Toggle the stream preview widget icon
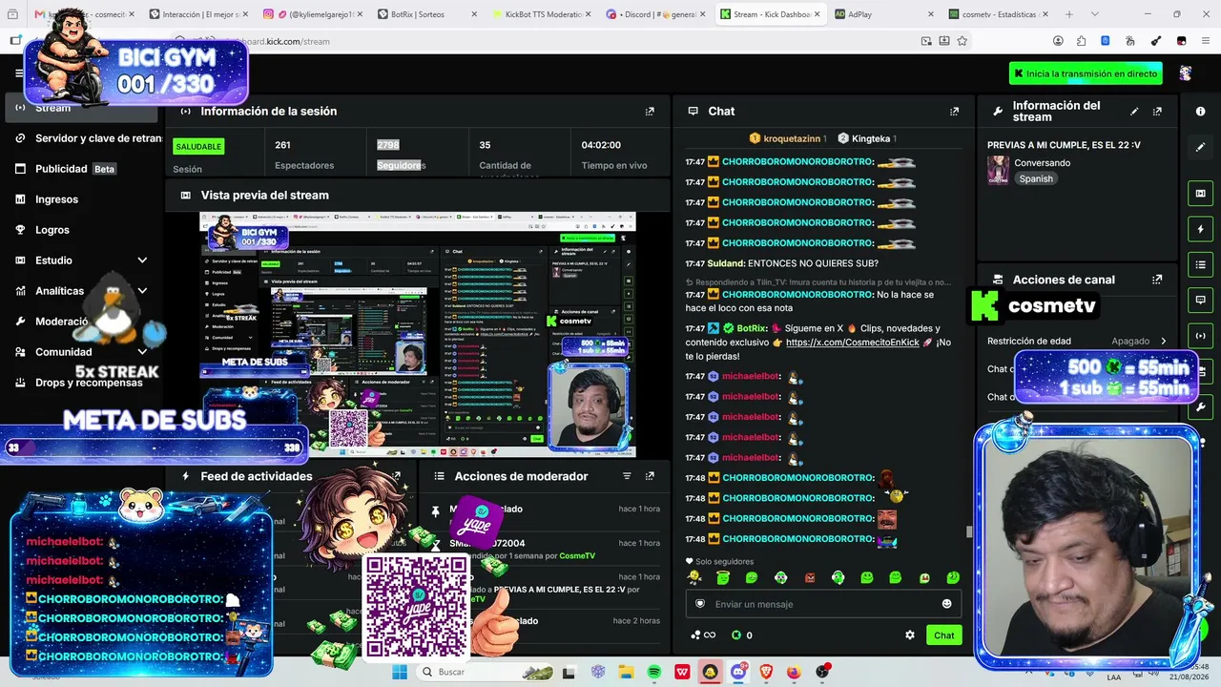Viewport: 1221px width, 687px height. [1200, 194]
